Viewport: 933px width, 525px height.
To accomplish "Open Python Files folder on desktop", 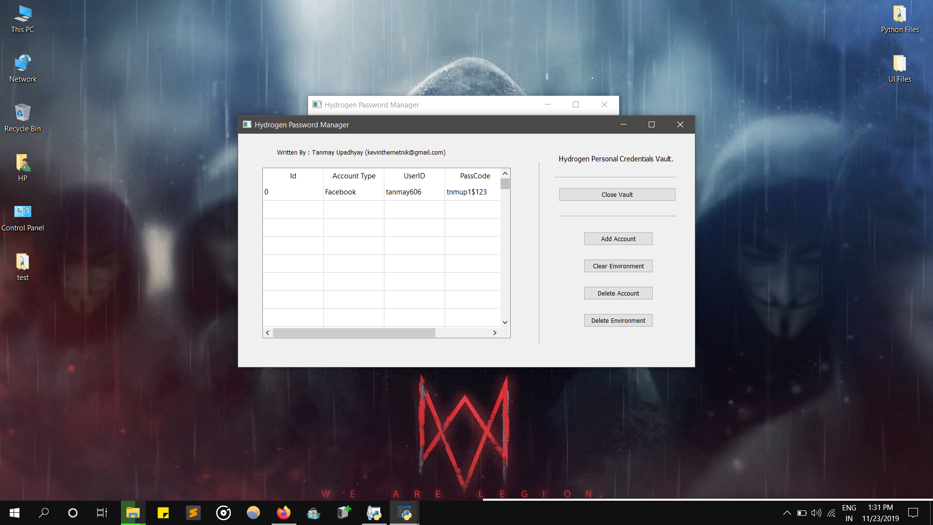I will [899, 19].
